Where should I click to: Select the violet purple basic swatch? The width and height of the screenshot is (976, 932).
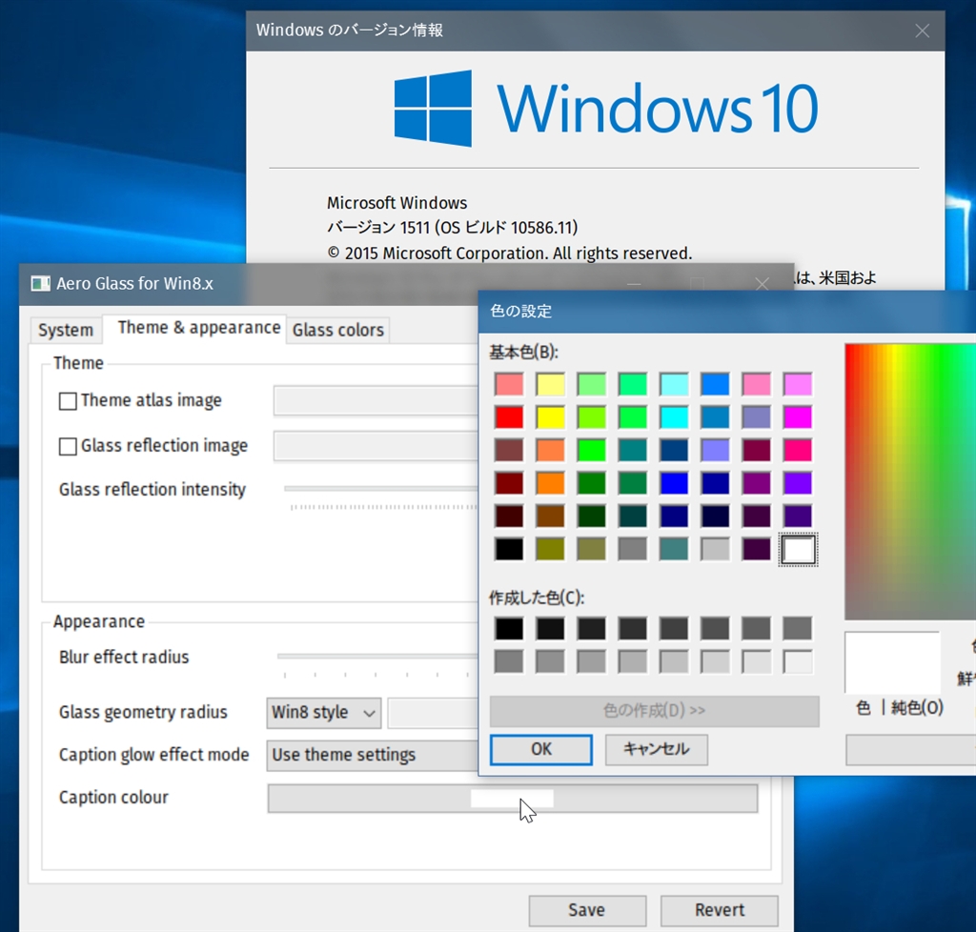[x=798, y=483]
